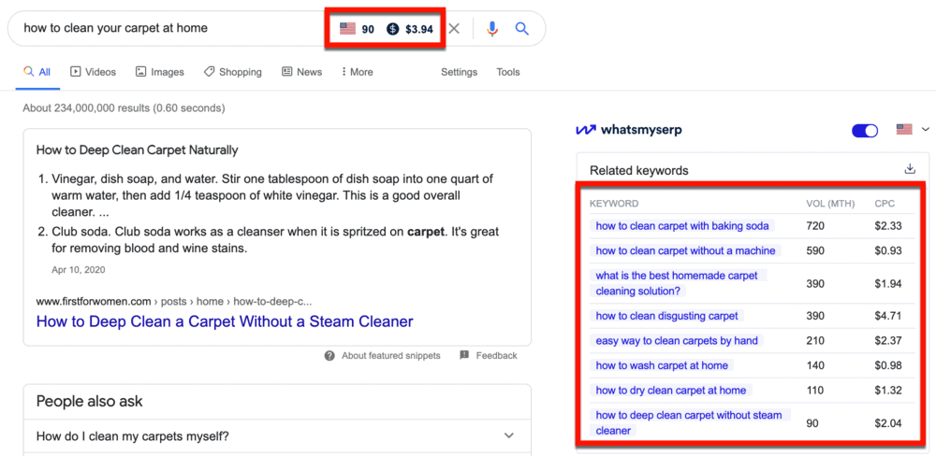Switch to the News tab
Screen dimensions: 936x456
[301, 72]
